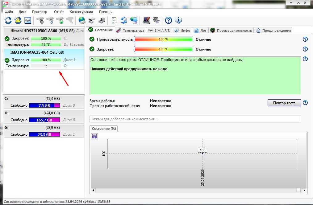313x205 pixels.
Task: Open the Файл menu
Action: (x=9, y=12)
